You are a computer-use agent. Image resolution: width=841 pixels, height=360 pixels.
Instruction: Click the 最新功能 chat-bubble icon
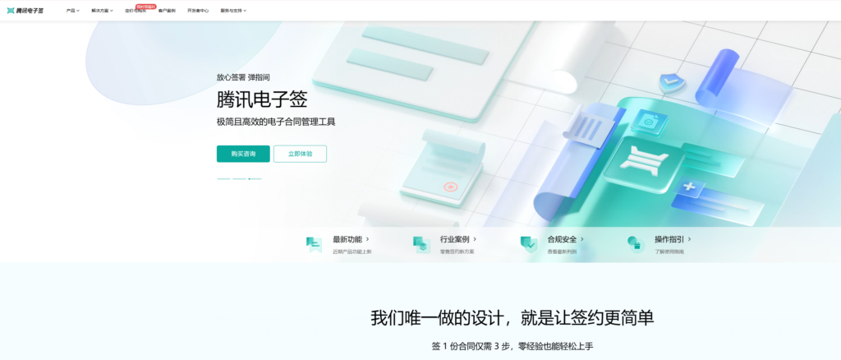coord(313,244)
